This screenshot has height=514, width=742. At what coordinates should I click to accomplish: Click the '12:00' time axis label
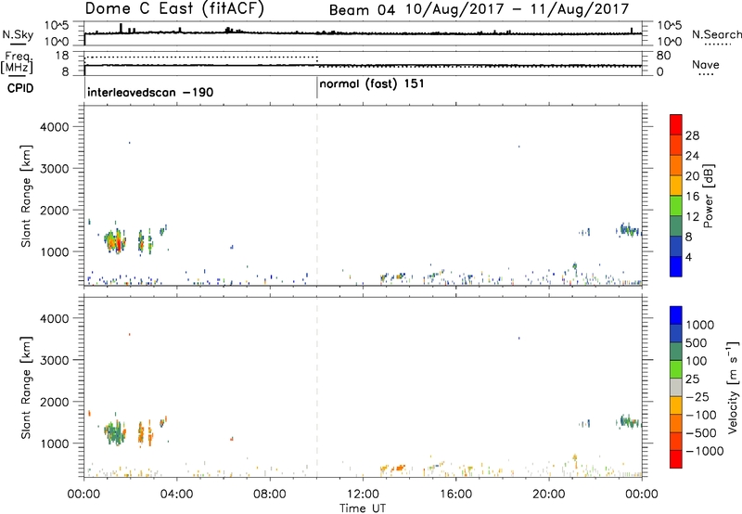click(x=363, y=495)
